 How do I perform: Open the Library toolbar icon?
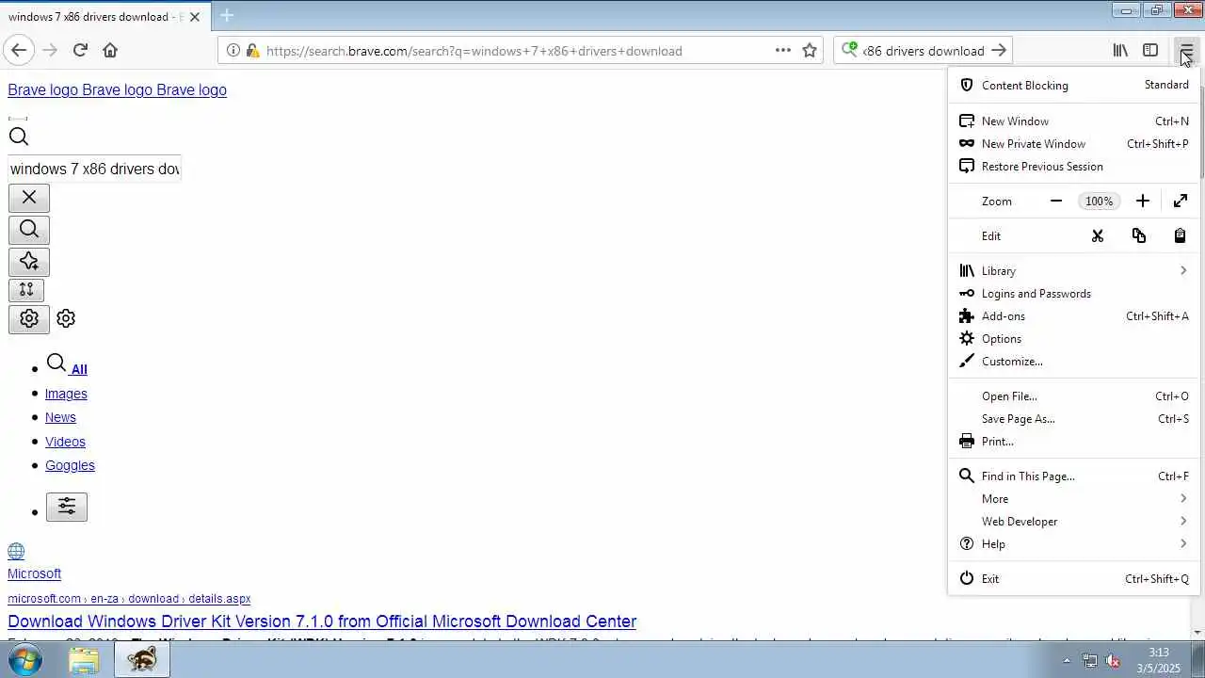point(1120,50)
